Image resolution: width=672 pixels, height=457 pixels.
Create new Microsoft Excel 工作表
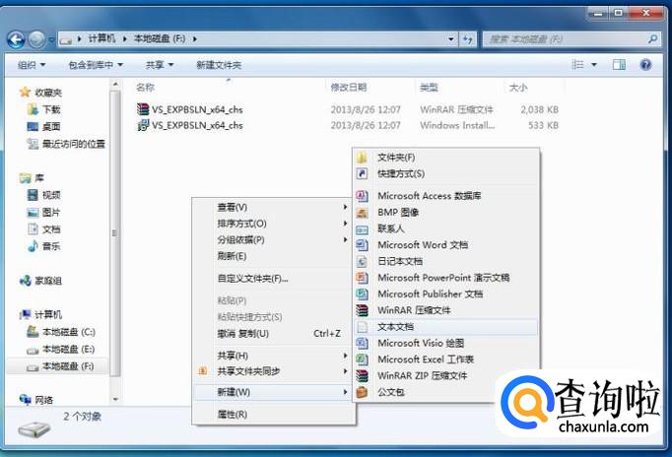[x=445, y=359]
